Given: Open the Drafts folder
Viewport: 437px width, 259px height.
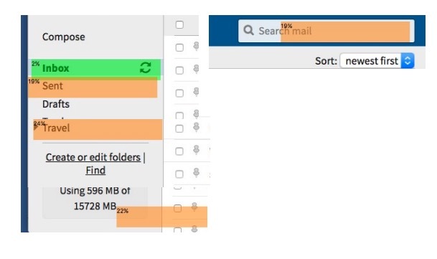Looking at the screenshot, I should pos(56,104).
